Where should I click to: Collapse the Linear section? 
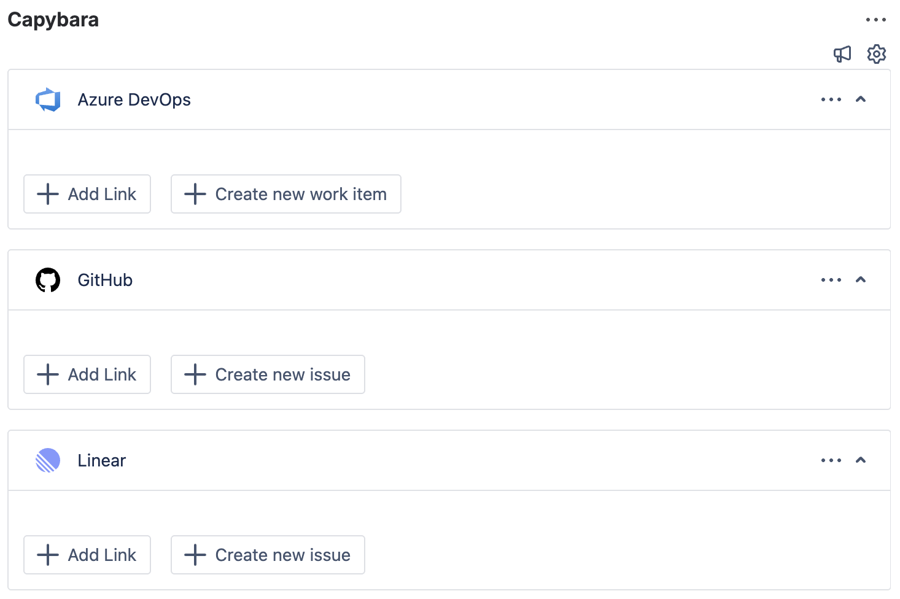click(861, 460)
